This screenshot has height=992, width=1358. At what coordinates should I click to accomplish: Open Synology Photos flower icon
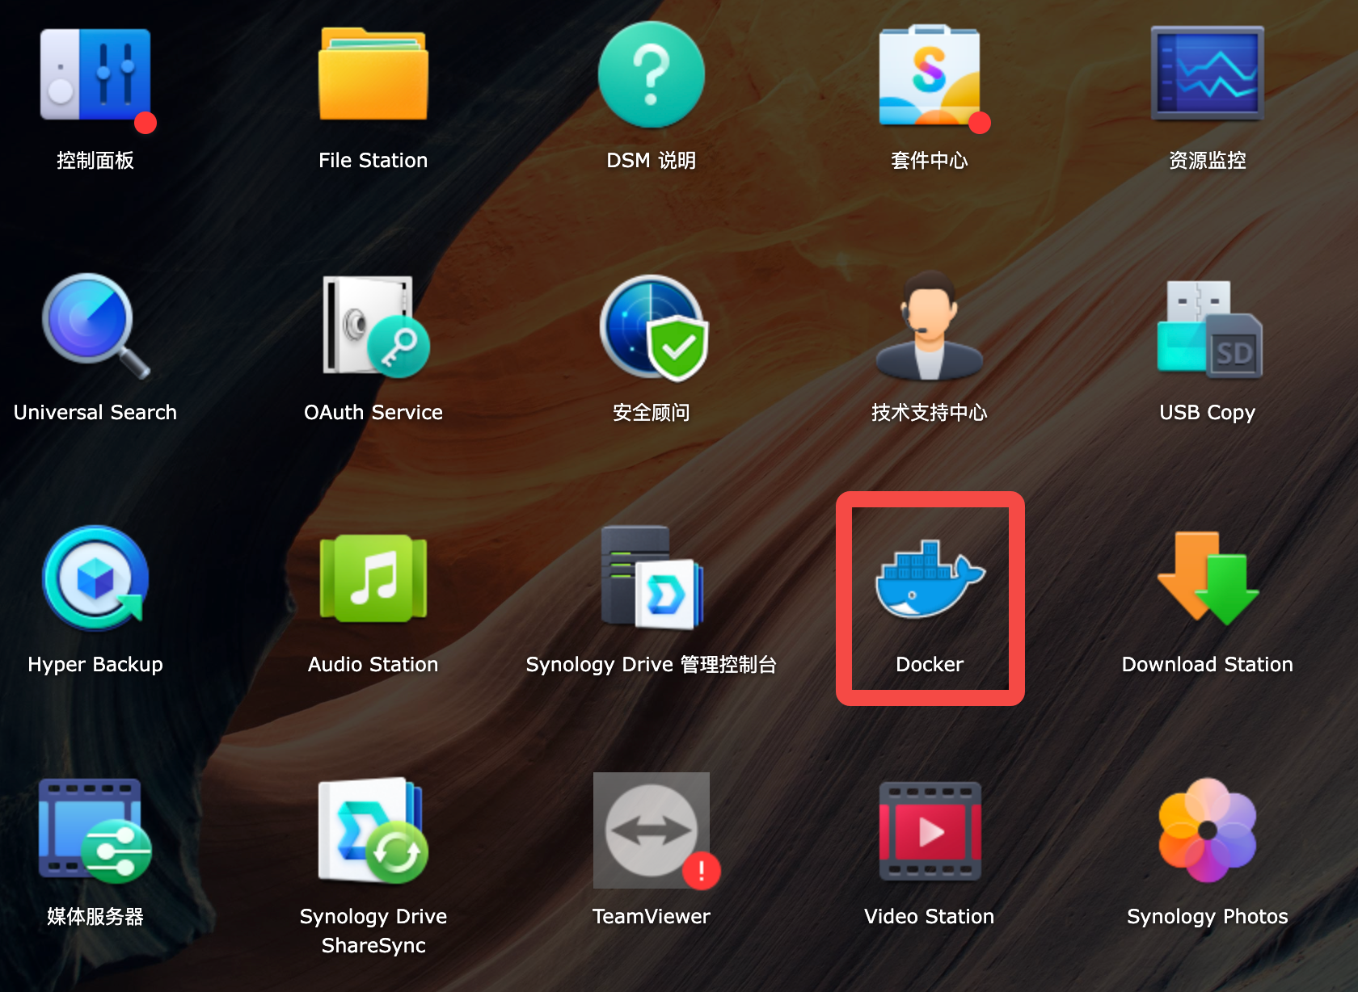pos(1208,830)
